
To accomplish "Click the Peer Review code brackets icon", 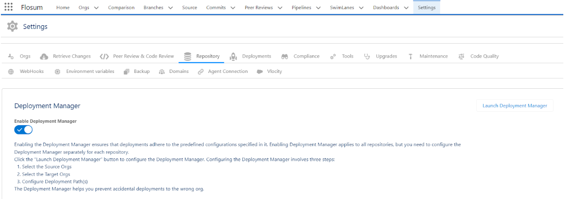I will pyautogui.click(x=105, y=56).
